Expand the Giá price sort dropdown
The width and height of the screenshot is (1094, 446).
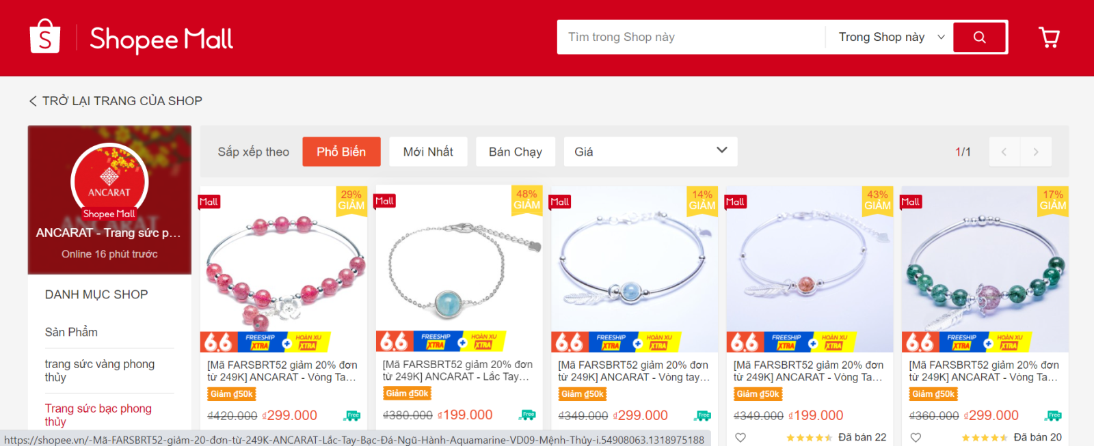point(650,152)
